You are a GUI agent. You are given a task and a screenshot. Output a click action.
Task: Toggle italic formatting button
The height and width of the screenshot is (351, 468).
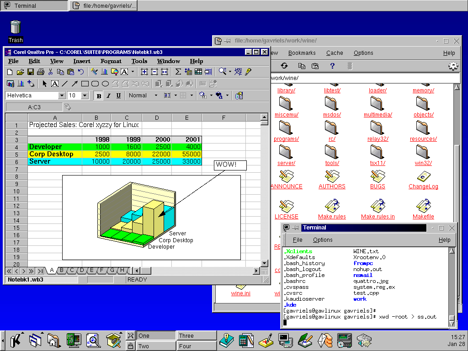pyautogui.click(x=109, y=96)
